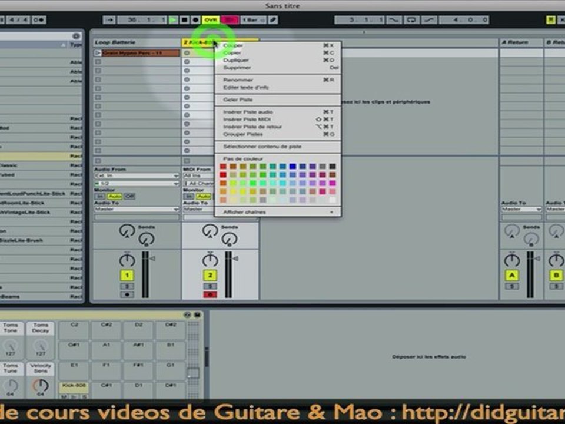Open MIDI From All Ins dropdown
Viewport: 565px width, 424px height.
198,176
